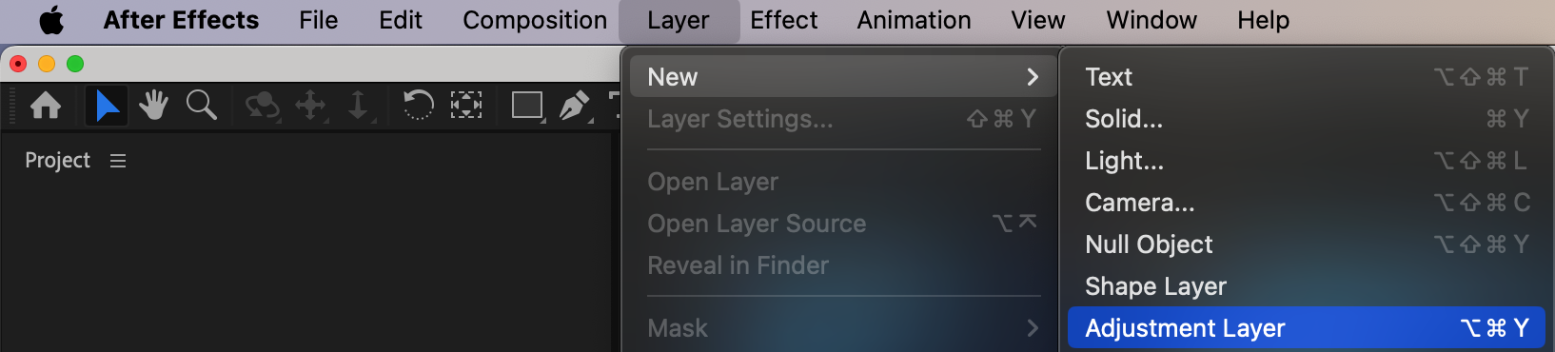1555x352 pixels.
Task: Select the Hand tool
Action: click(x=153, y=105)
